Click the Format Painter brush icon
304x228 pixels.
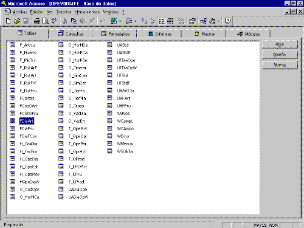(x=92, y=21)
